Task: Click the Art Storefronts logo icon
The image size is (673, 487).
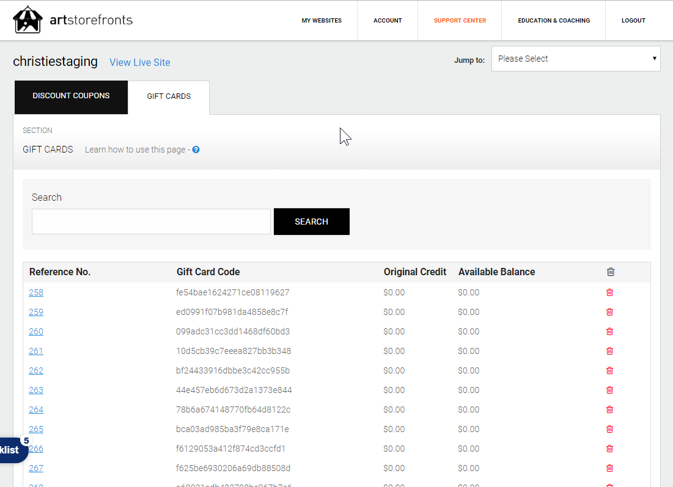Action: pos(28,20)
